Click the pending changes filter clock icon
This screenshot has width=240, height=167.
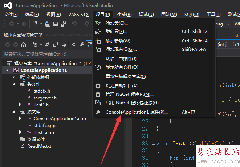point(35,45)
